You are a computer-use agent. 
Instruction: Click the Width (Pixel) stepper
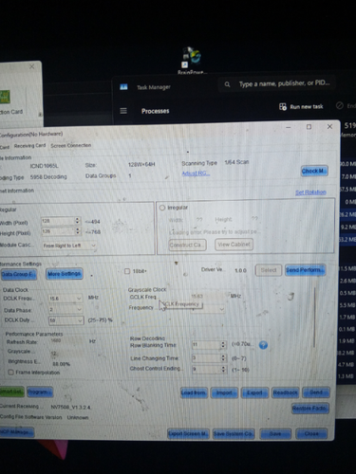[78, 221]
